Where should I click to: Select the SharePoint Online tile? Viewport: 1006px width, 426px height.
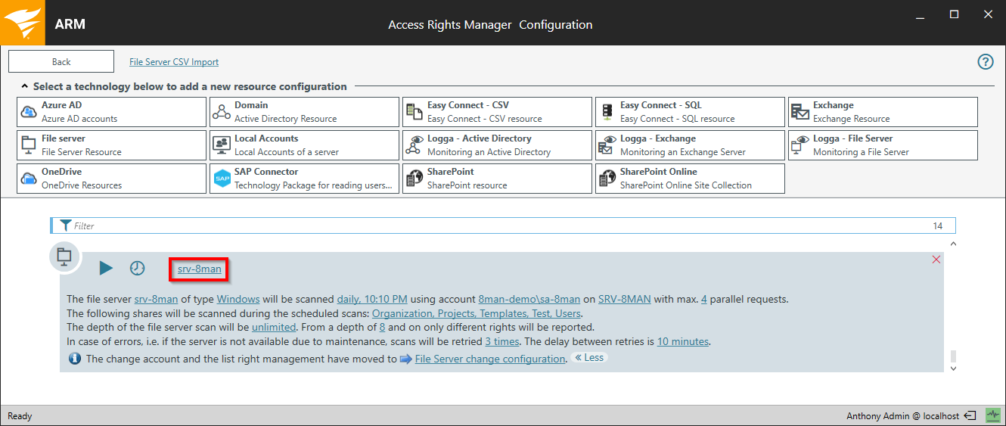coord(690,179)
